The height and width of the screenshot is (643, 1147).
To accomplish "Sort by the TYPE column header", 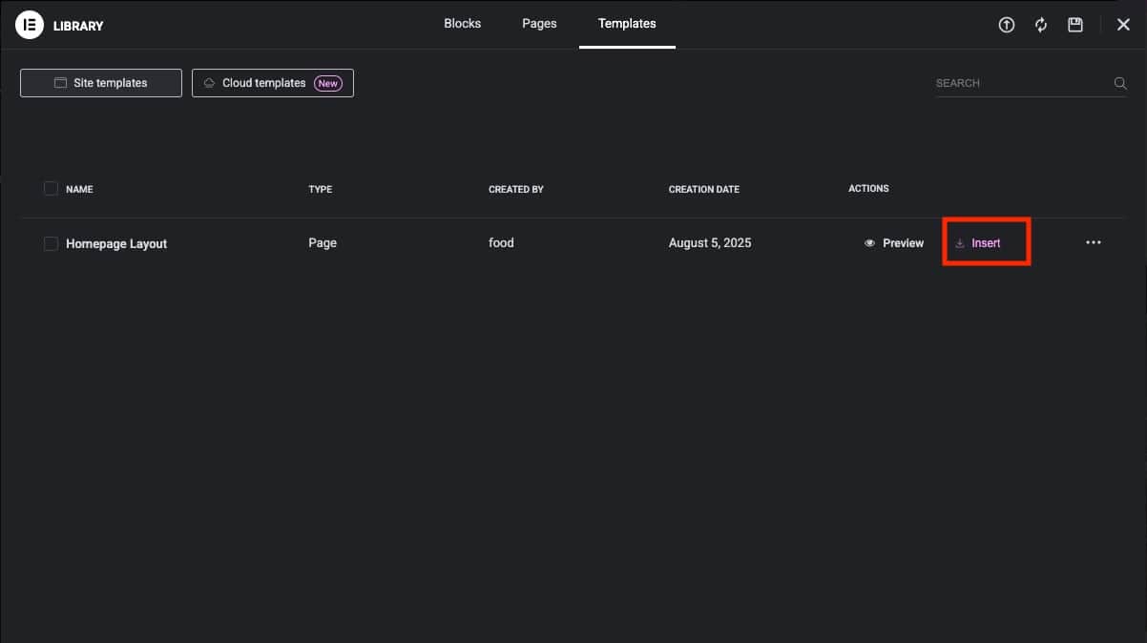I will pyautogui.click(x=321, y=189).
